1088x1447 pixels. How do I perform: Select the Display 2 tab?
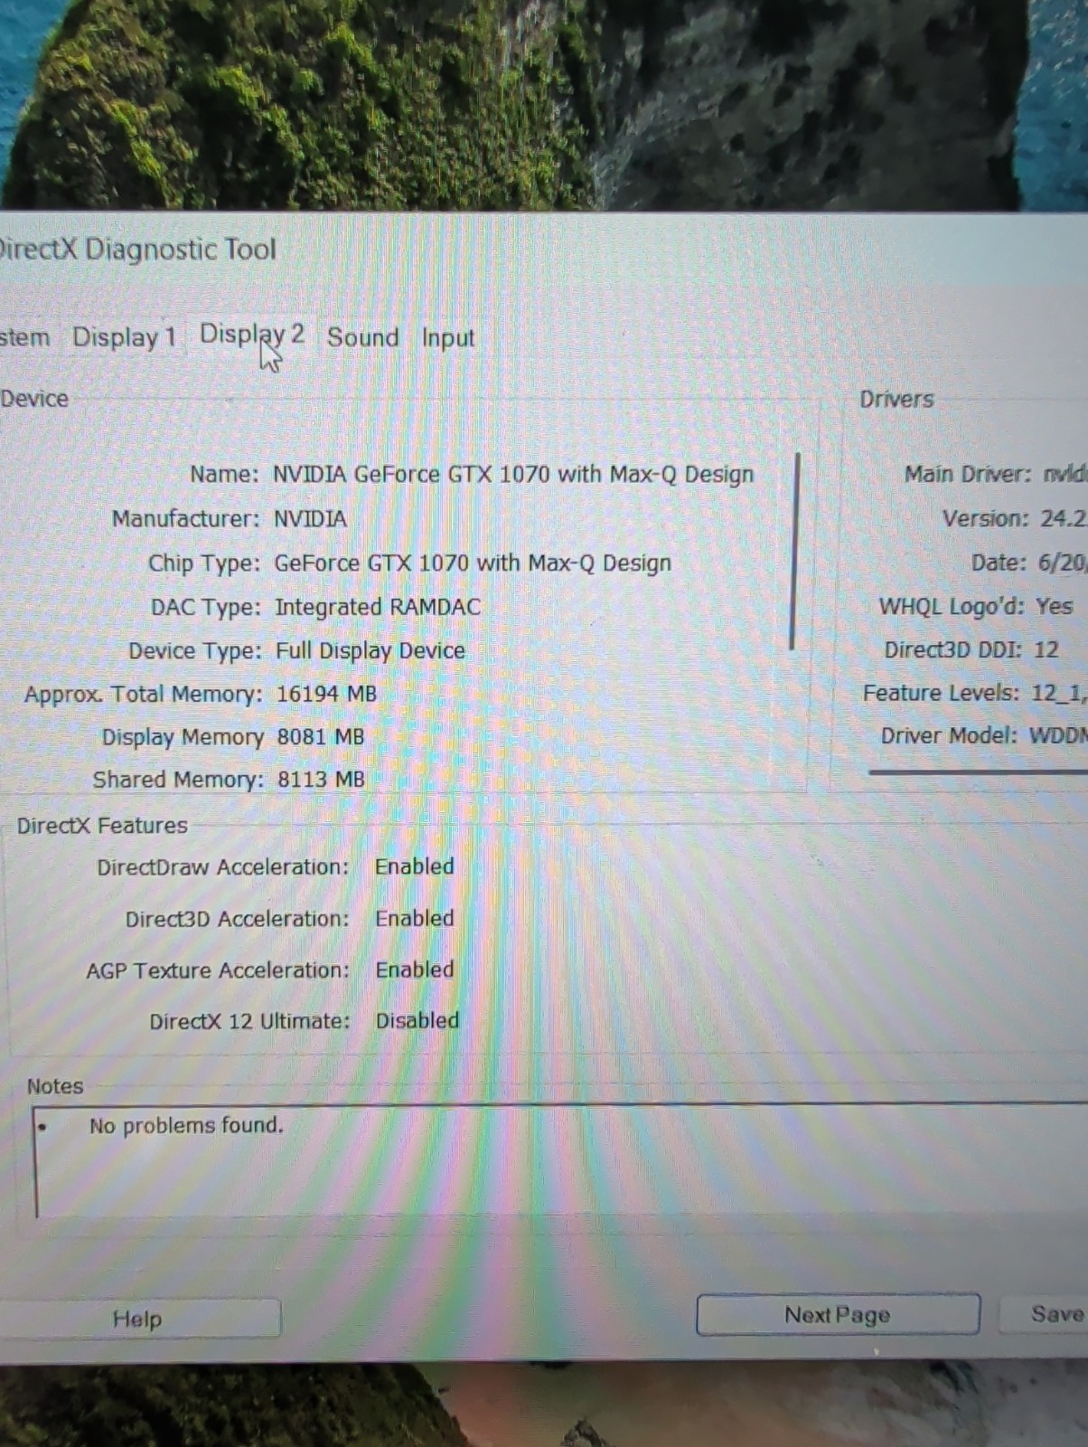coord(252,335)
